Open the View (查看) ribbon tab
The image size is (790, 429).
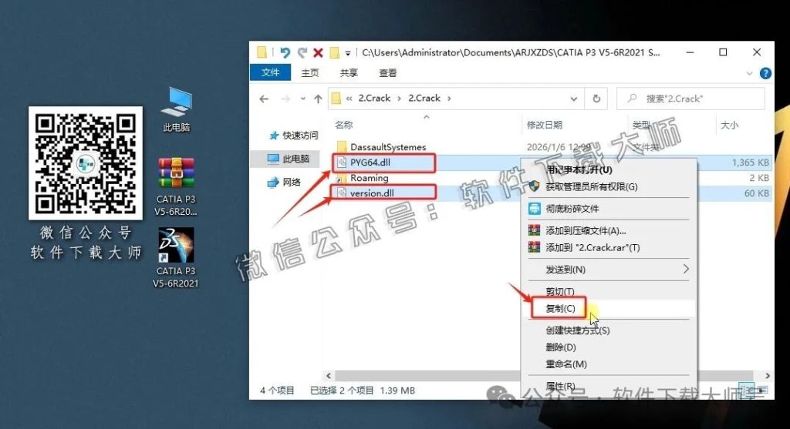(x=387, y=73)
